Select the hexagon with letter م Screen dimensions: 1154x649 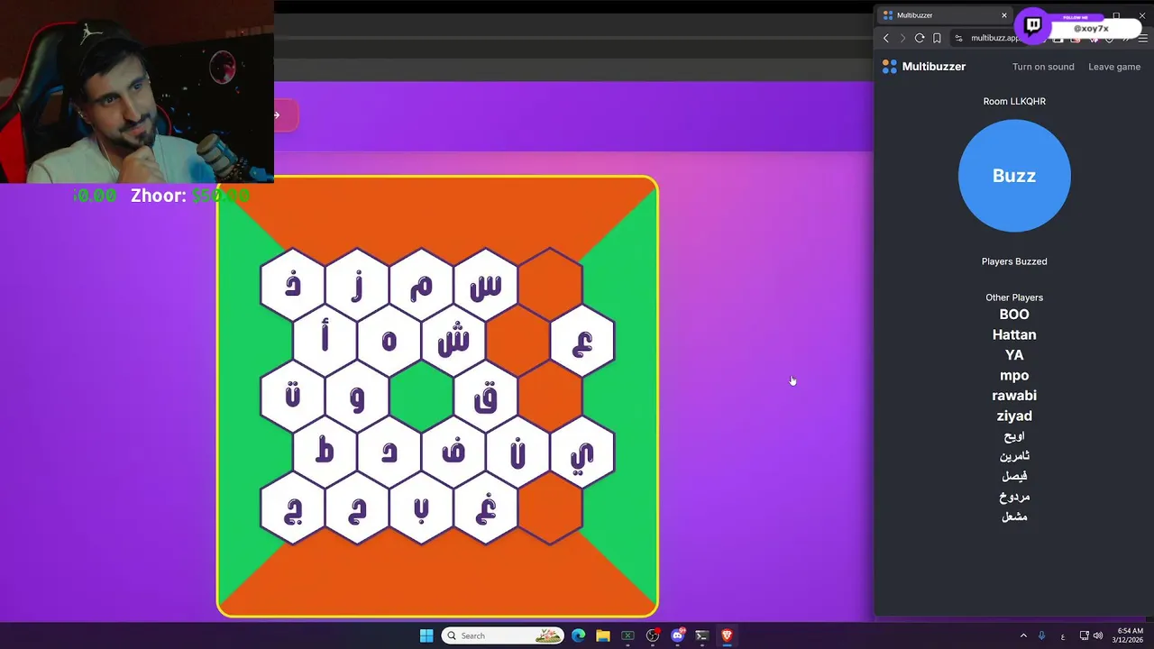pos(421,286)
